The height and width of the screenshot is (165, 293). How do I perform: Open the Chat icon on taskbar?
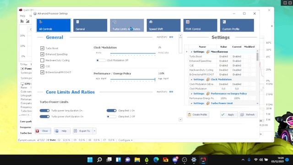[128, 159]
